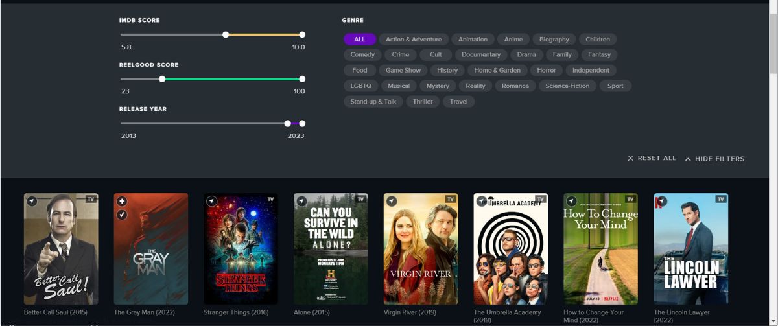Select the Mystery genre pill
The image size is (778, 326).
click(x=438, y=86)
